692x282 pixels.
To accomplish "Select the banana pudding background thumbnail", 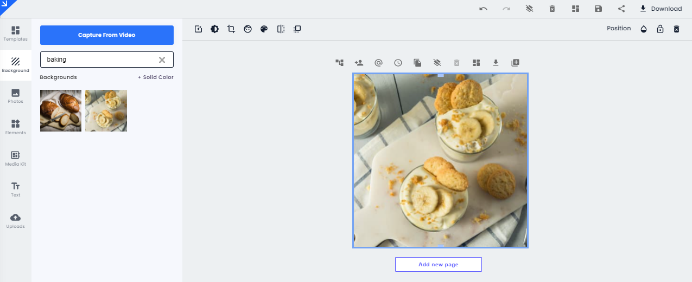I will coord(106,110).
